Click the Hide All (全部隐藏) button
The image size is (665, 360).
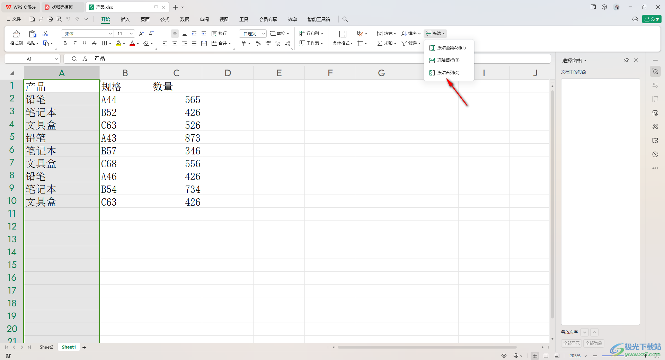pos(594,343)
